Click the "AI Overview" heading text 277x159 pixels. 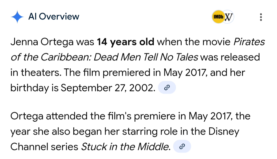point(54,17)
